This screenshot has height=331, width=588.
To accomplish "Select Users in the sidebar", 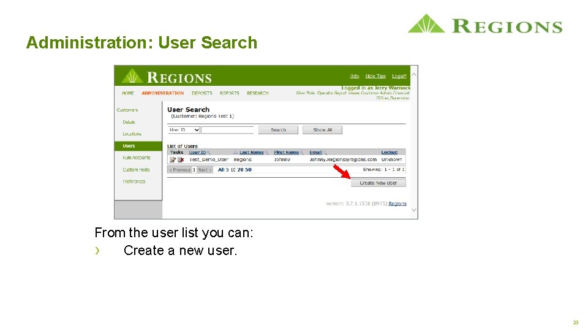I will pos(138,146).
